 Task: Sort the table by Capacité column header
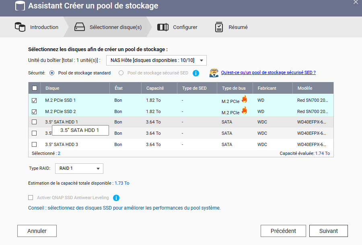click(x=155, y=88)
